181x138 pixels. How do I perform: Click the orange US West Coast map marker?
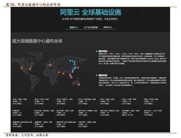(x=21, y=68)
